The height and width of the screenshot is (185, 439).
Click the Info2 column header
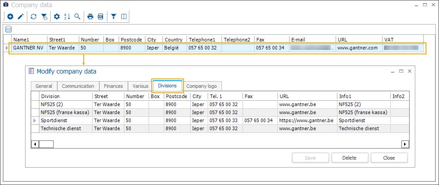(400, 96)
